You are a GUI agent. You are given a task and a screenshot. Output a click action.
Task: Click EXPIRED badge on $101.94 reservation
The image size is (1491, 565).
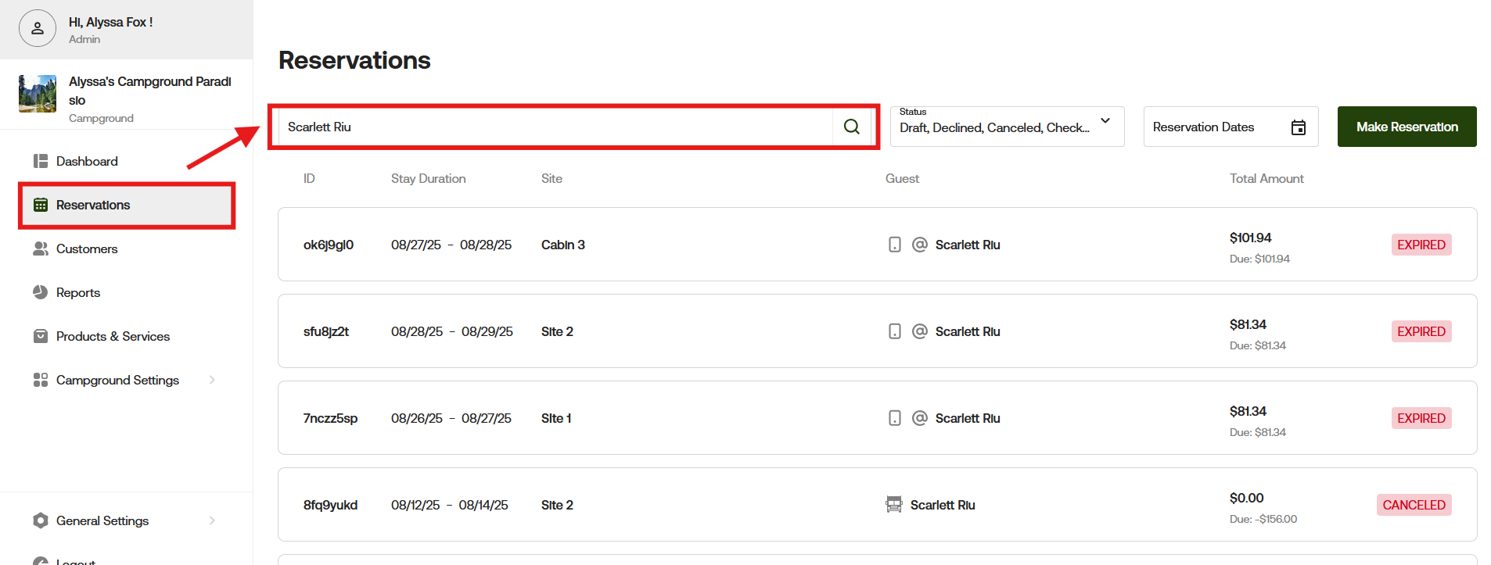(1421, 245)
